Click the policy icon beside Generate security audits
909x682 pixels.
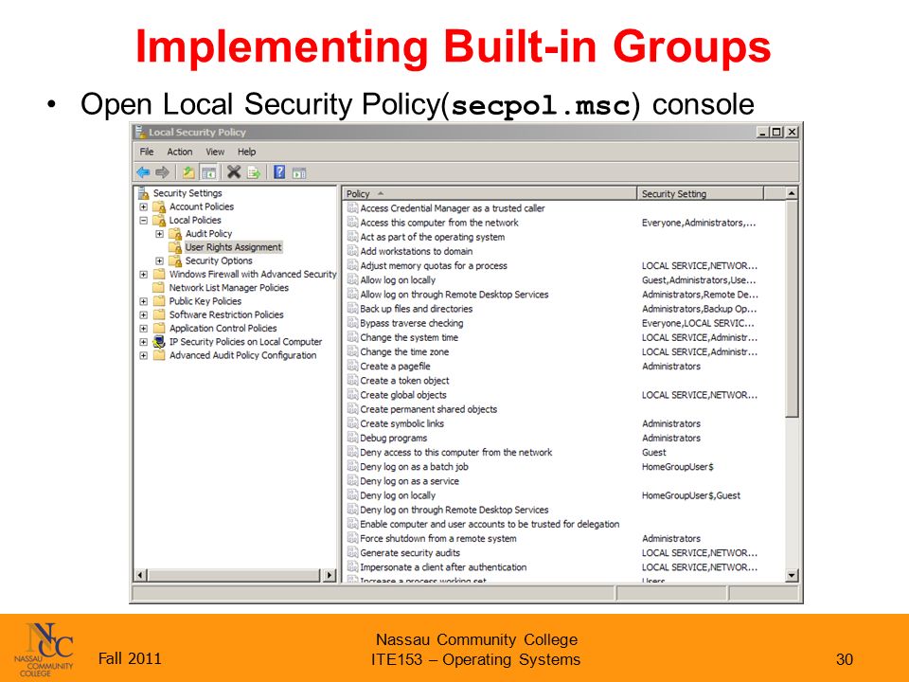click(x=352, y=552)
